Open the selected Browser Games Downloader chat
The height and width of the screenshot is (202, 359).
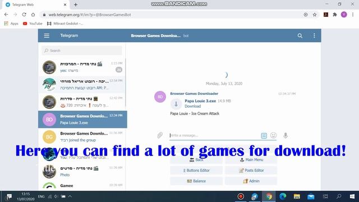[x=82, y=120]
